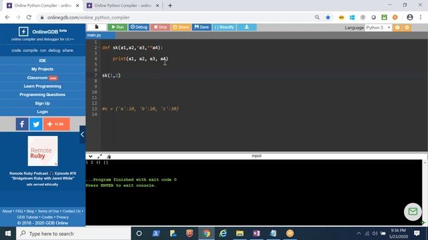Image resolution: width=428 pixels, height=240 pixels.
Task: Click the bookmark star icon
Action: [x=328, y=17]
